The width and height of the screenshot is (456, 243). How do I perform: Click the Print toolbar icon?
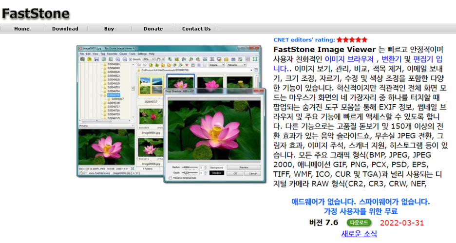pos(233,59)
